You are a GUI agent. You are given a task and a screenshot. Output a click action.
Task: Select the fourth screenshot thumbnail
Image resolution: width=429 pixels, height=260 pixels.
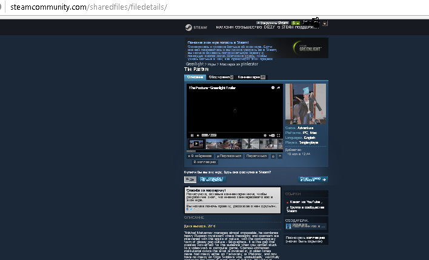250,144
